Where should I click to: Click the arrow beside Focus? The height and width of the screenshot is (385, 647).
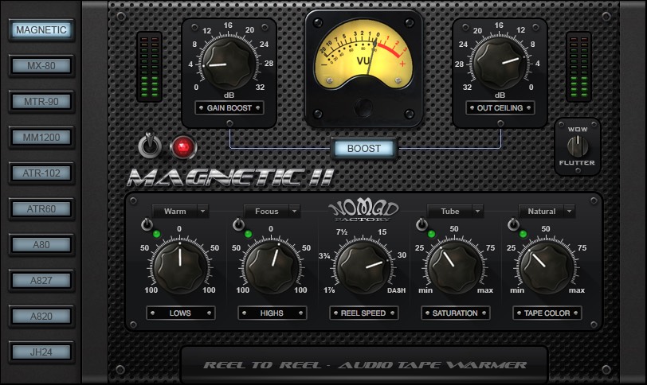point(294,212)
